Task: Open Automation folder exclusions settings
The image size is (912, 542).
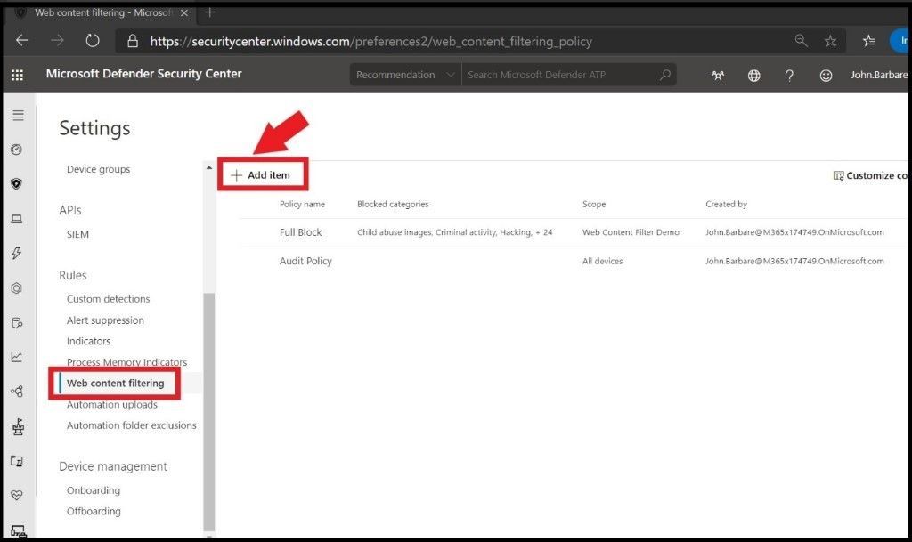Action: [x=132, y=425]
